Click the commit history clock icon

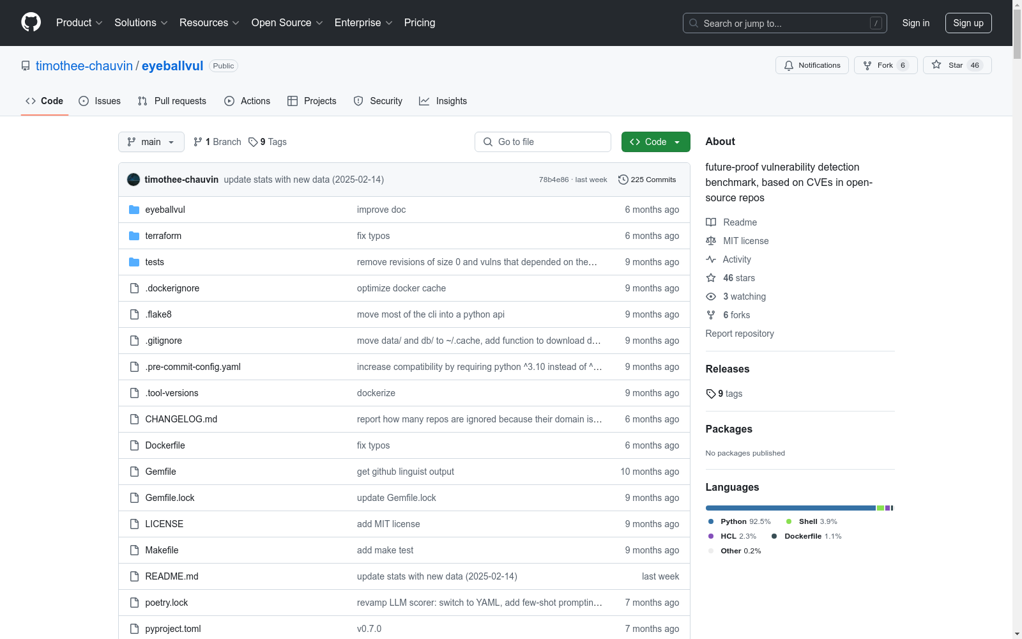[x=623, y=180]
